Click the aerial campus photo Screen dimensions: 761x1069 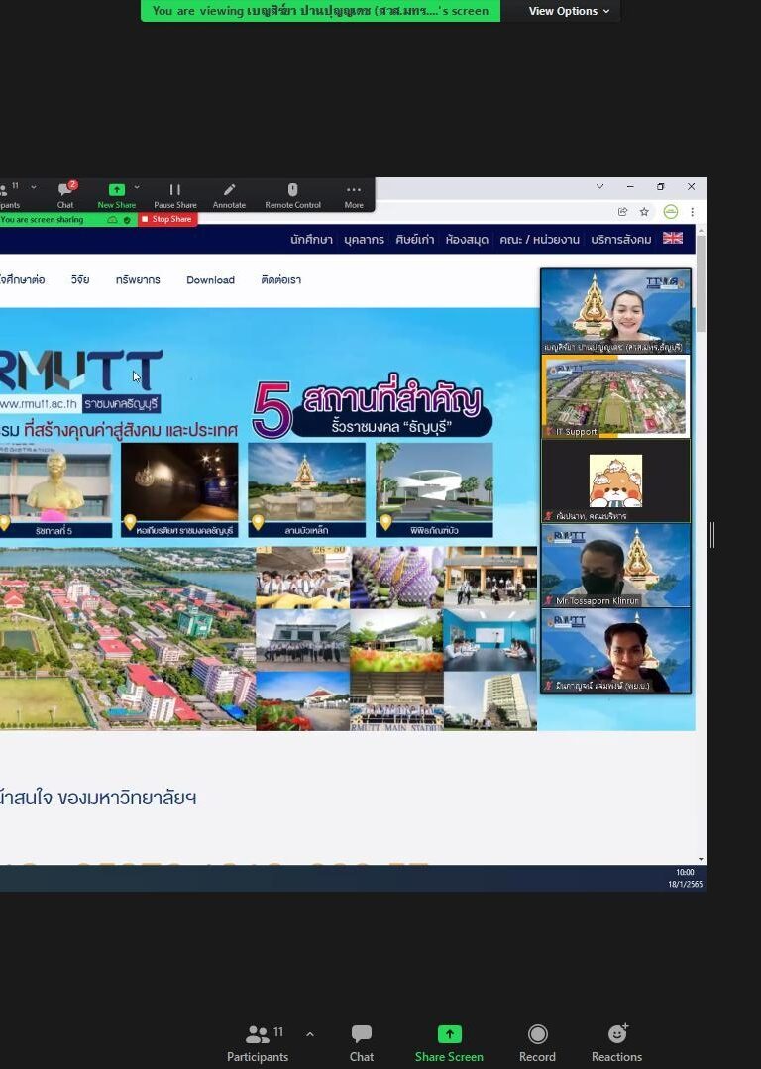pos(128,638)
